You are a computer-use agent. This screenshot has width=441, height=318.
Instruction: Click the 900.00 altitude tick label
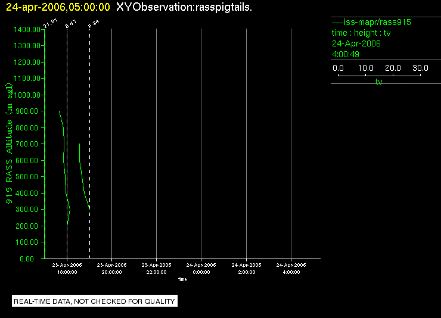coord(27,111)
